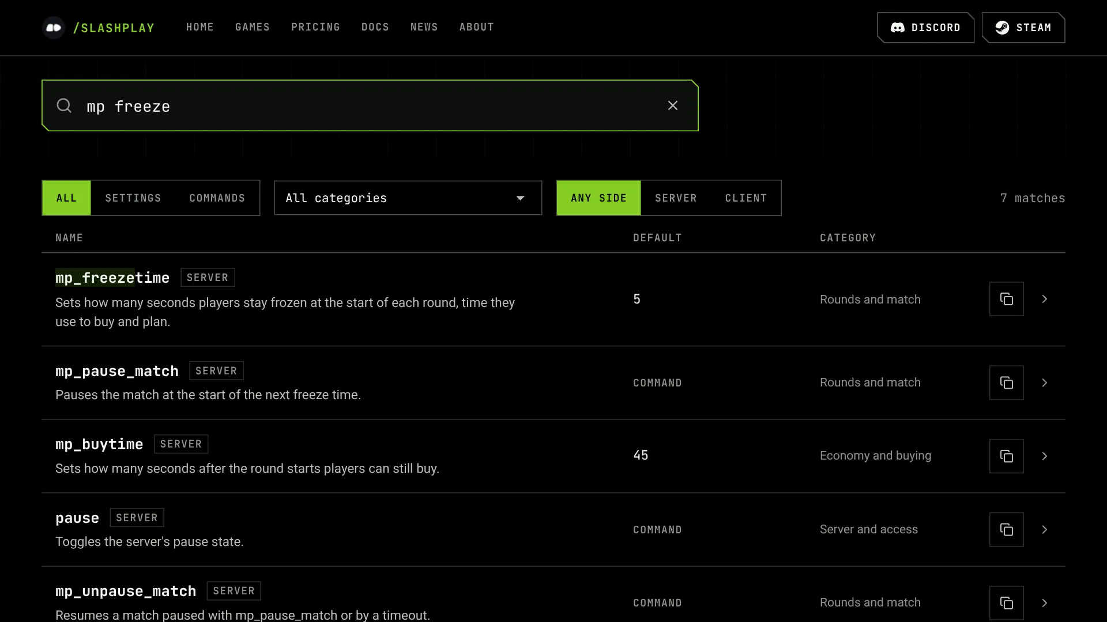Go to the HOME nav item
This screenshot has height=622, width=1107.
click(x=200, y=27)
